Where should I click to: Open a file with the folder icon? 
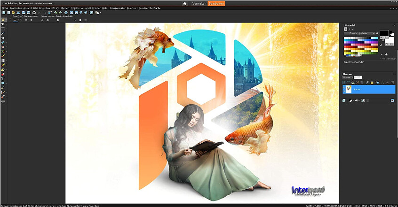pos(13,13)
